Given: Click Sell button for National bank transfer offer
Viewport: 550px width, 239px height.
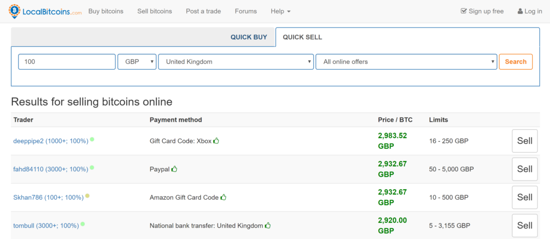Looking at the screenshot, I should click(x=525, y=226).
